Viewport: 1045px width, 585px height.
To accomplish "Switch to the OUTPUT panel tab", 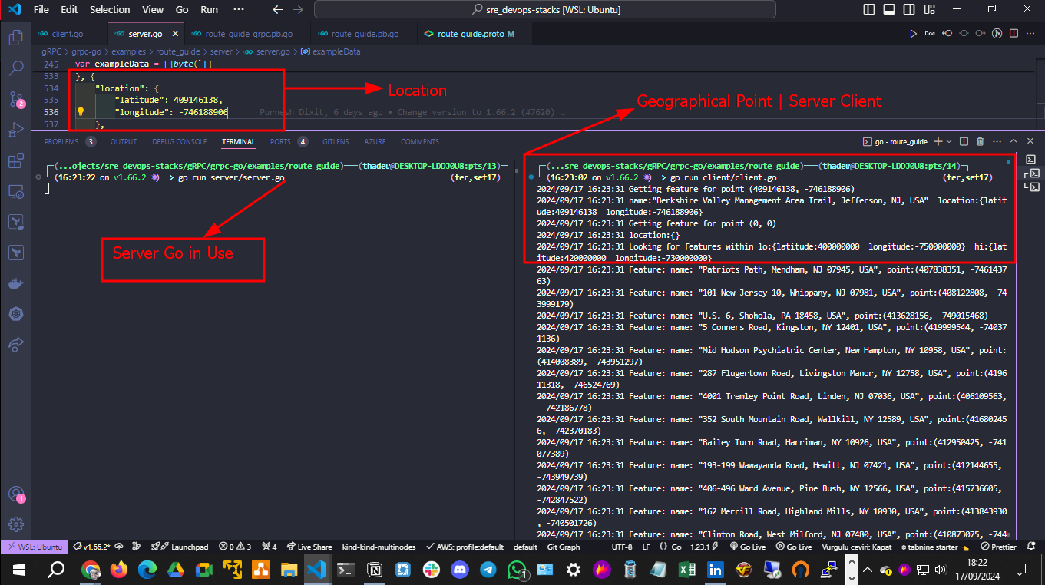I will click(x=123, y=141).
